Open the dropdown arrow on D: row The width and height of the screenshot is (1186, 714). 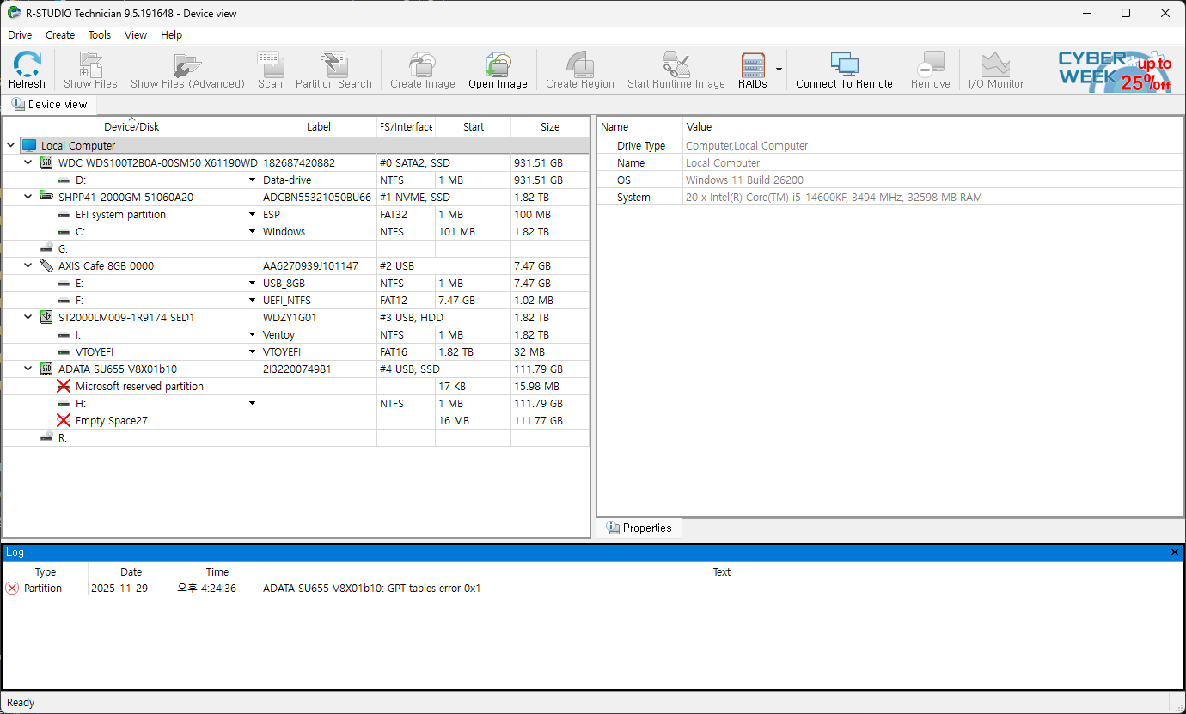point(253,180)
